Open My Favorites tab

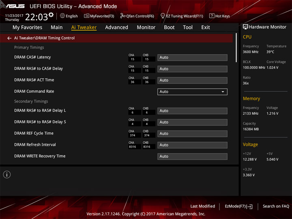pyautogui.click(x=28, y=28)
